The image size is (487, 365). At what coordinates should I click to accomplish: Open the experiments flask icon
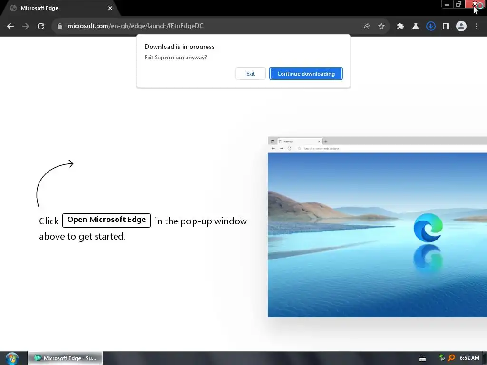[x=416, y=27]
